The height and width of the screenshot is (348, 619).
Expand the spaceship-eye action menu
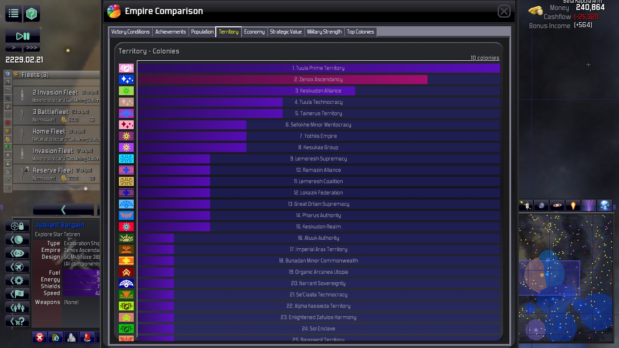point(17,253)
